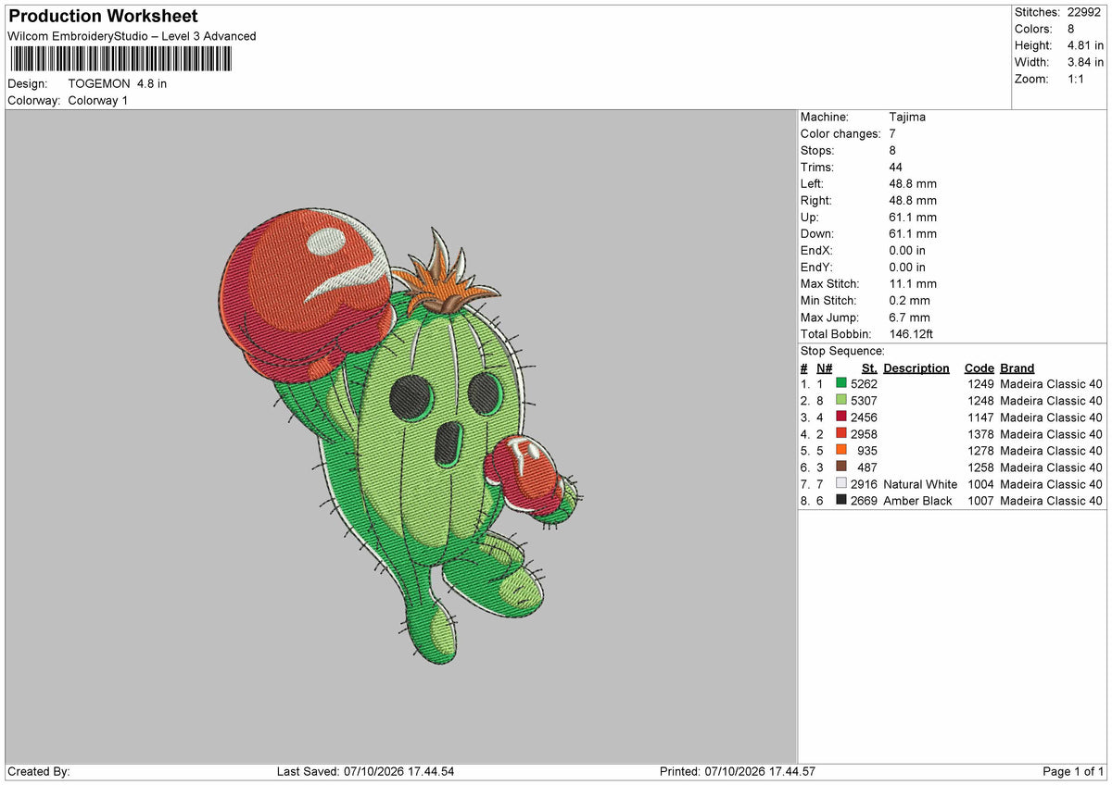Screen dimensions: 1112x785
Task: Click the Max Jump value '6.7 mm'
Action: pyautogui.click(x=909, y=317)
